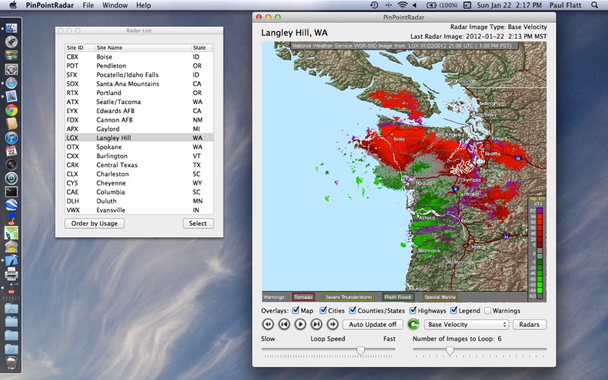This screenshot has width=608, height=380.
Task: Open Applications folder stack in dock
Action: tap(11, 309)
